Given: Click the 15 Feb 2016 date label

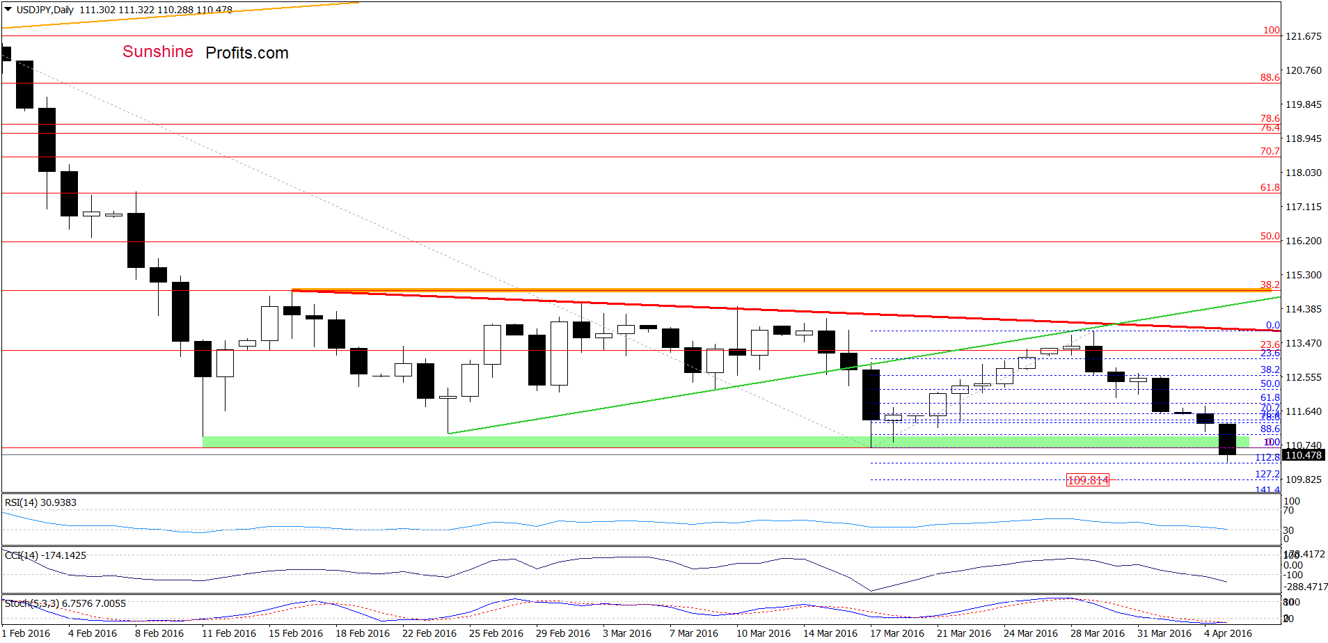Looking at the screenshot, I should pos(296,633).
